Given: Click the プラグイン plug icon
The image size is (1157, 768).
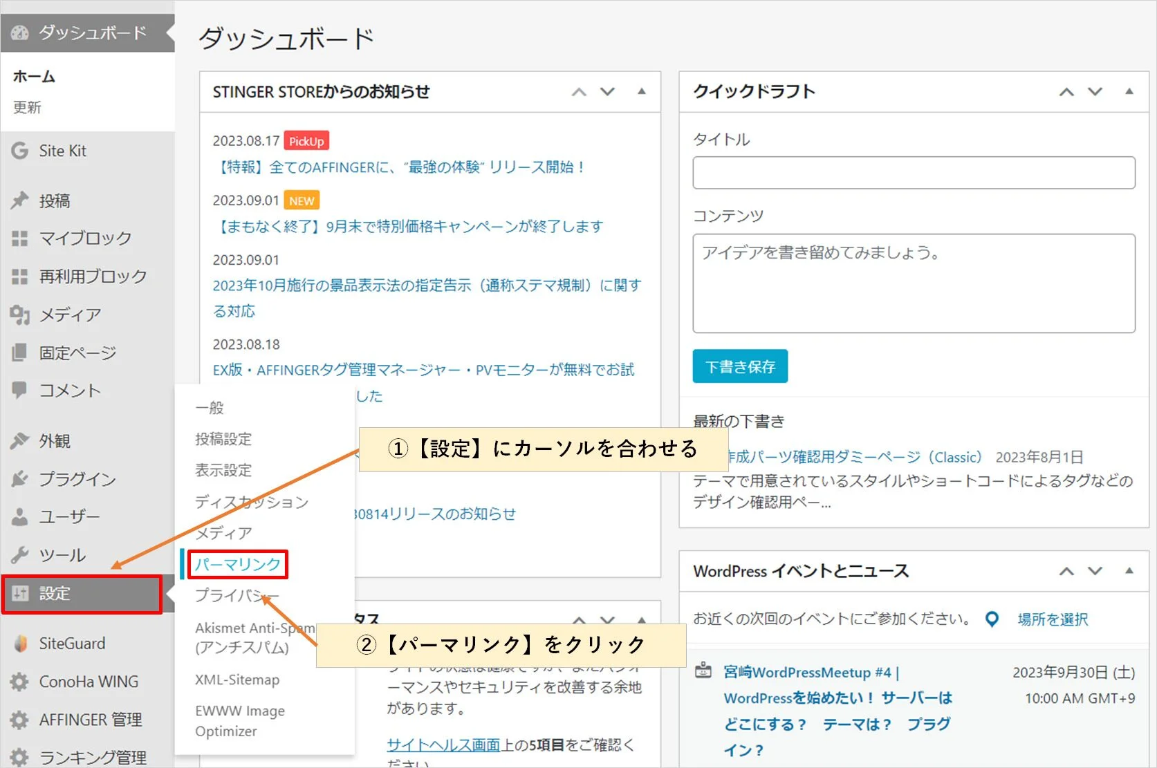Looking at the screenshot, I should click(x=19, y=478).
